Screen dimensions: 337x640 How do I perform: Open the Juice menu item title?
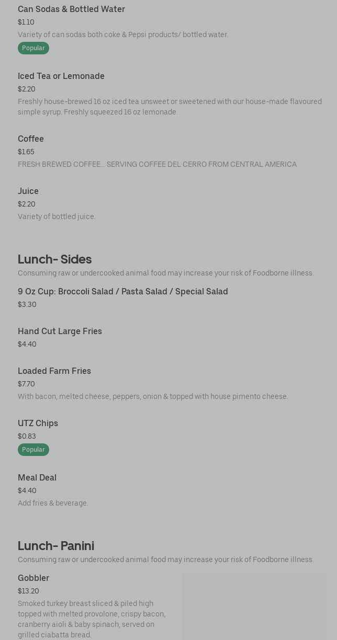coord(28,191)
